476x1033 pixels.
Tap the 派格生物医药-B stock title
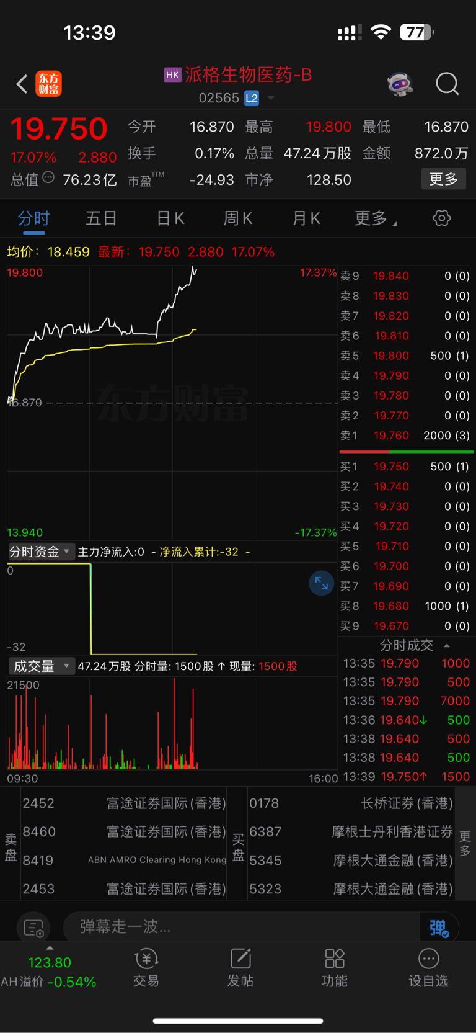click(248, 74)
